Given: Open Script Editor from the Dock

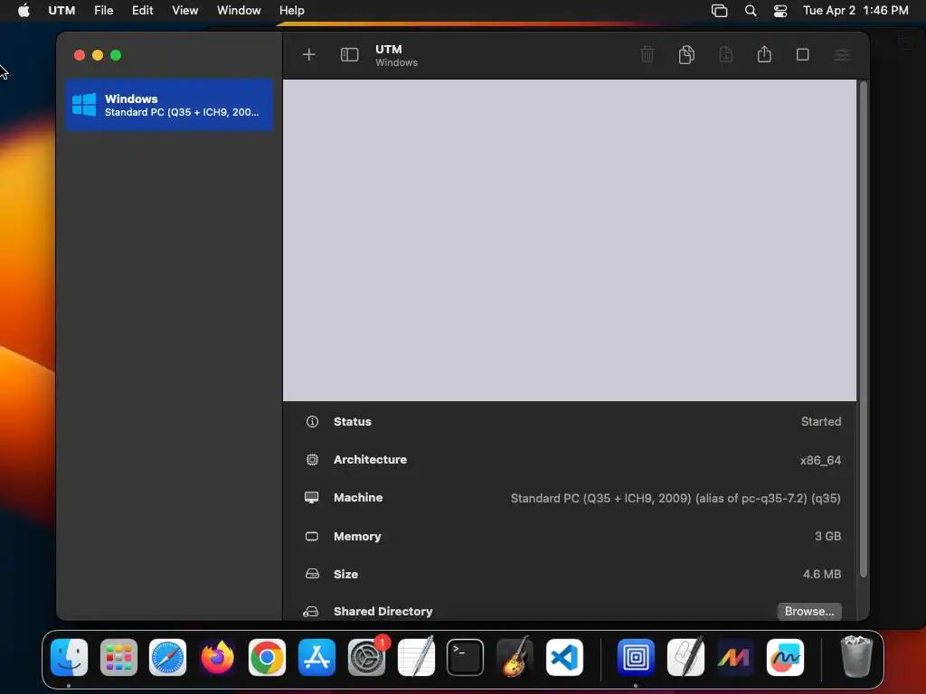Looking at the screenshot, I should [x=685, y=657].
